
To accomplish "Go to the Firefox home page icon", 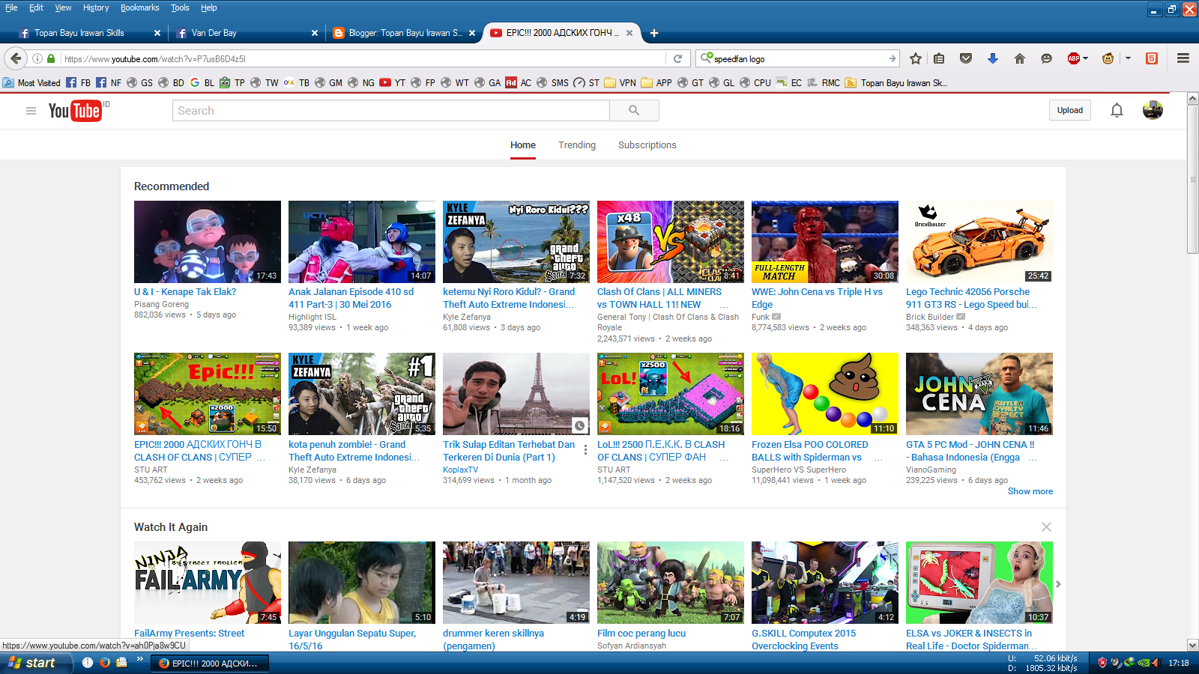I will (1020, 58).
